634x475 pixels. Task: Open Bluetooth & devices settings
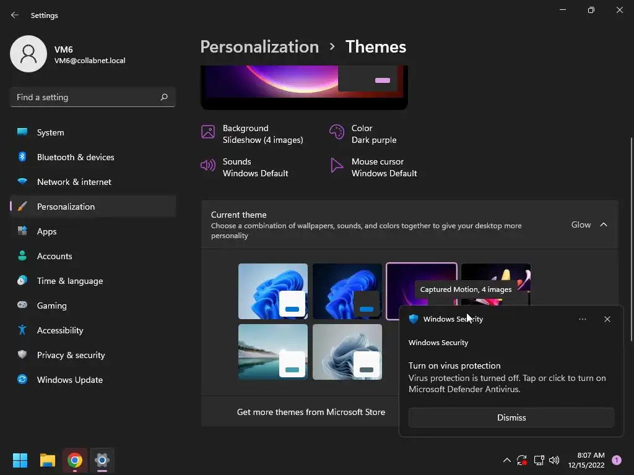click(93, 157)
